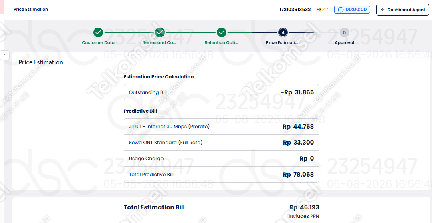Click the Price Estimati... step label
432x223 pixels.
[x=282, y=43]
